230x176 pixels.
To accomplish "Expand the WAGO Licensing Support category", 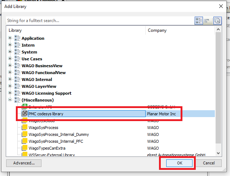I will pos(10,93).
